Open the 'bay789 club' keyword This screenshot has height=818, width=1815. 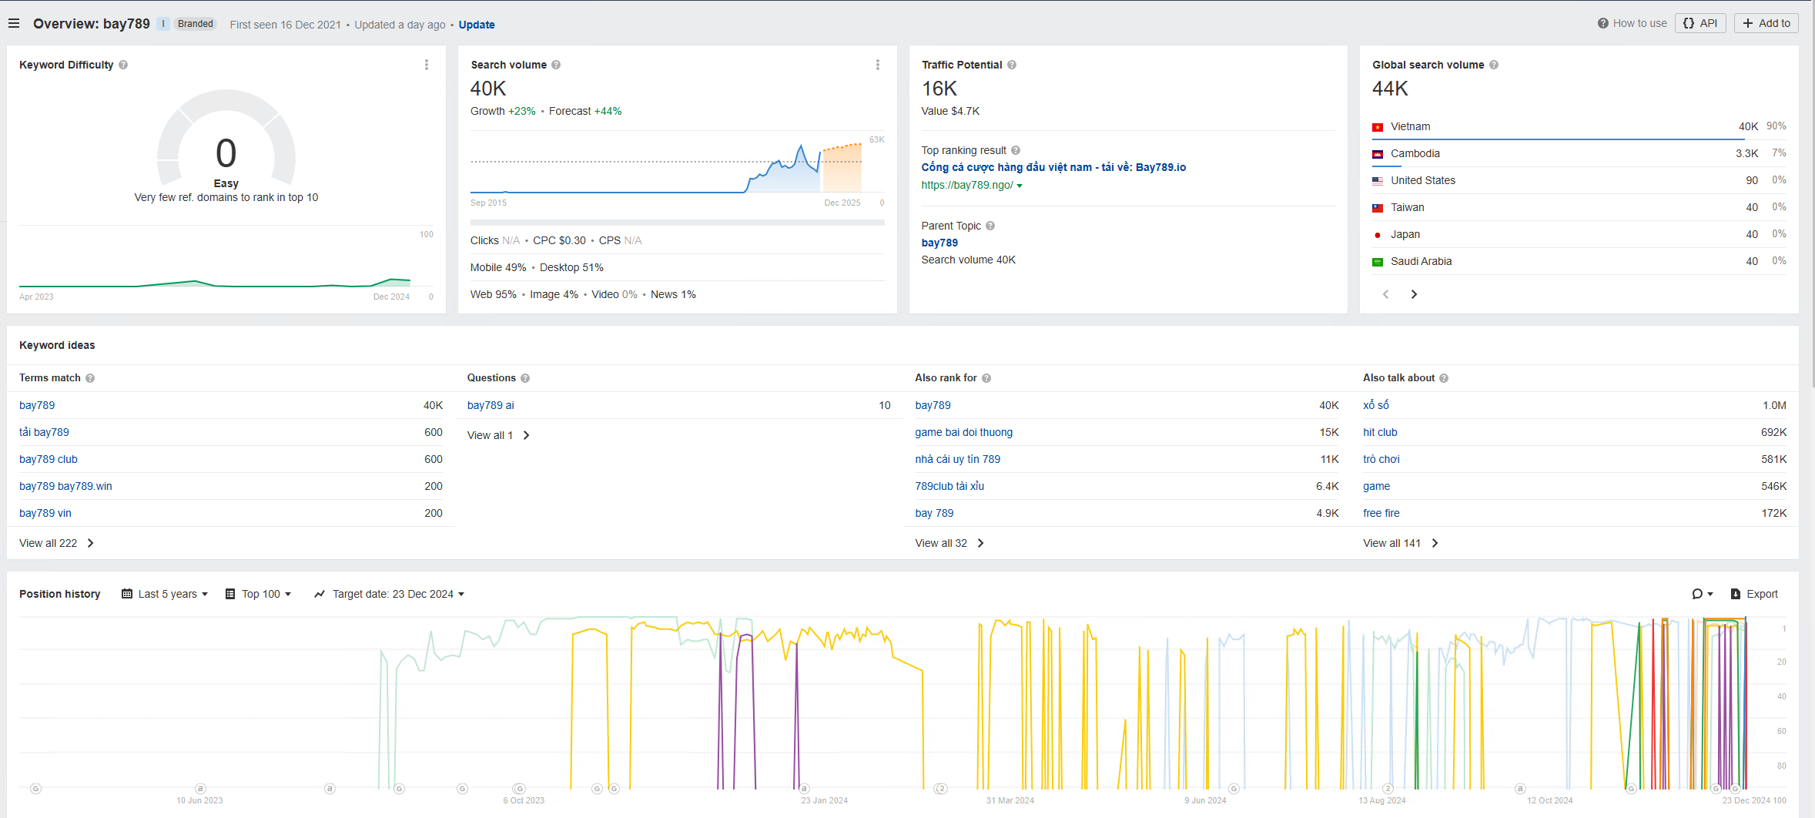point(49,459)
